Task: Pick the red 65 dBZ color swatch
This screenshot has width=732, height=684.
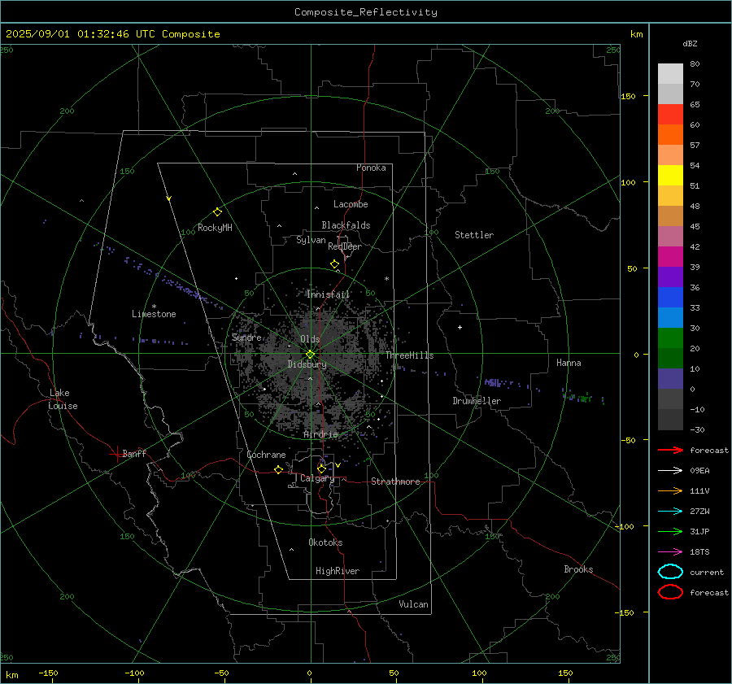Action: 670,114
